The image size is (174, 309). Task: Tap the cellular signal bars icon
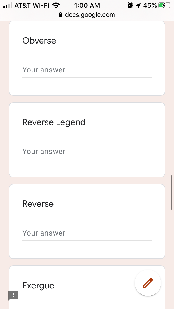[8, 5]
